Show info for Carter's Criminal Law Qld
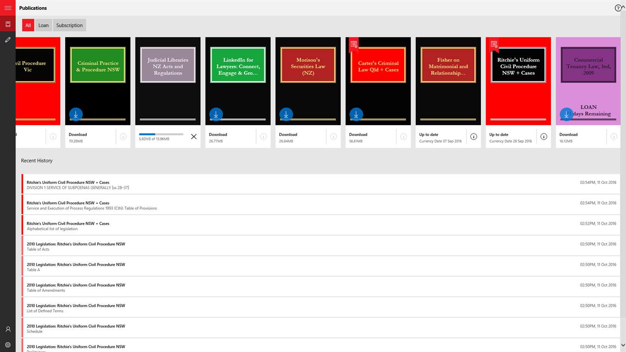 coord(403,136)
